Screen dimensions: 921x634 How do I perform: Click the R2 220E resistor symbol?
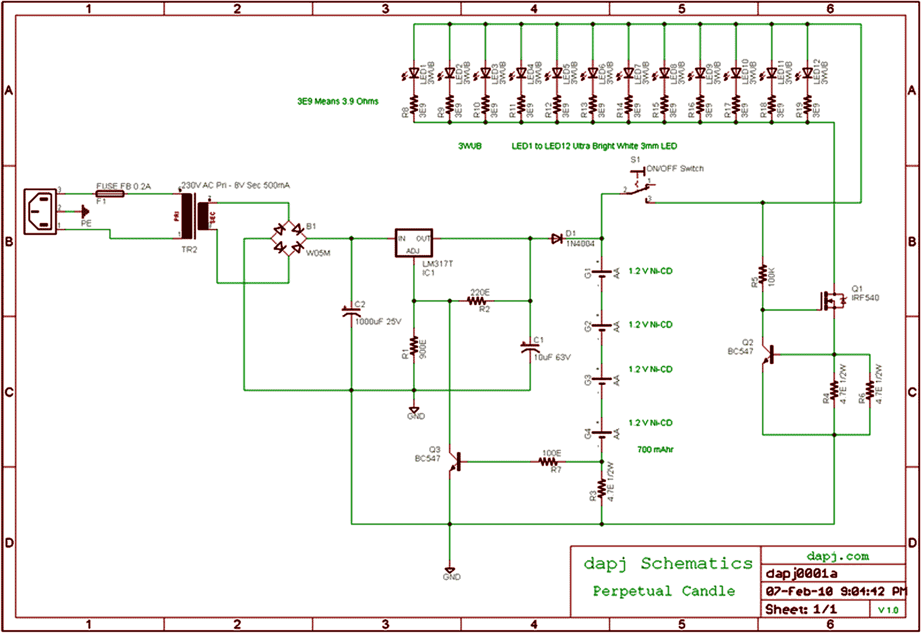coord(476,301)
